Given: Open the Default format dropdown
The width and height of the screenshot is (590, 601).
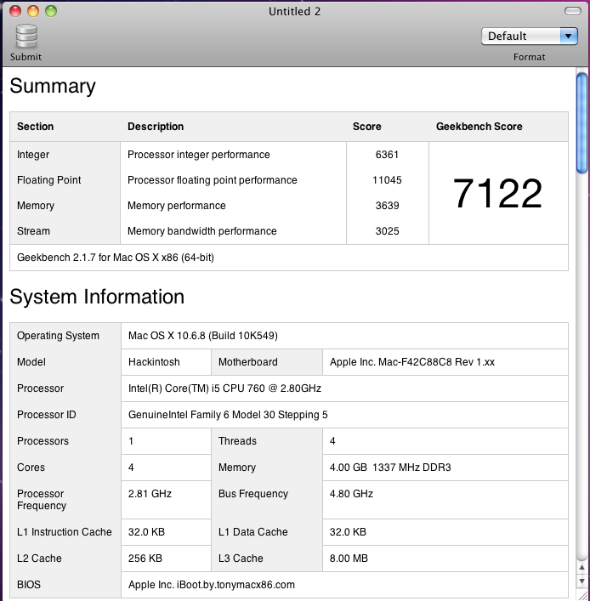Looking at the screenshot, I should [530, 36].
